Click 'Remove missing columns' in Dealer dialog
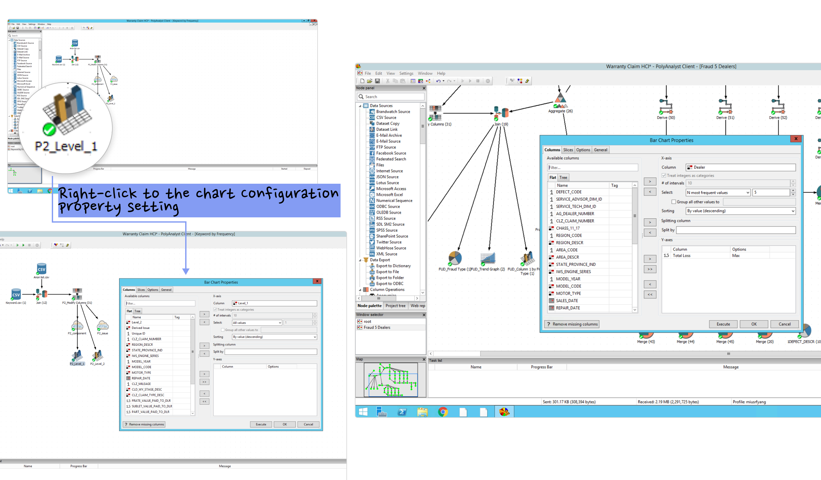The width and height of the screenshot is (821, 480). tap(571, 324)
